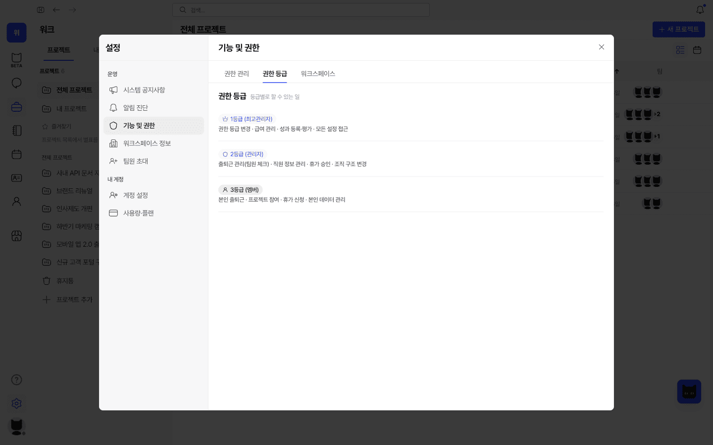
Task: Toggle the sidebar panel icon
Action: (41, 10)
